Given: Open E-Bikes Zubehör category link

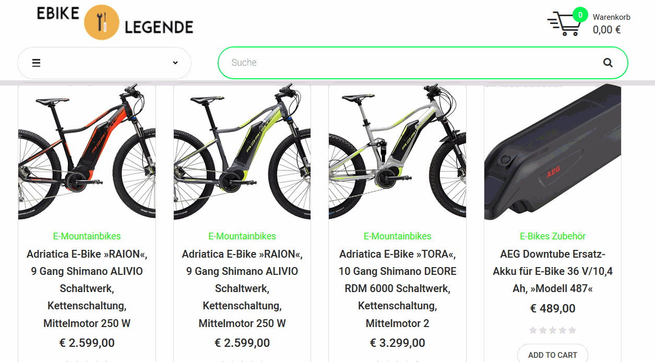Looking at the screenshot, I should pyautogui.click(x=553, y=236).
